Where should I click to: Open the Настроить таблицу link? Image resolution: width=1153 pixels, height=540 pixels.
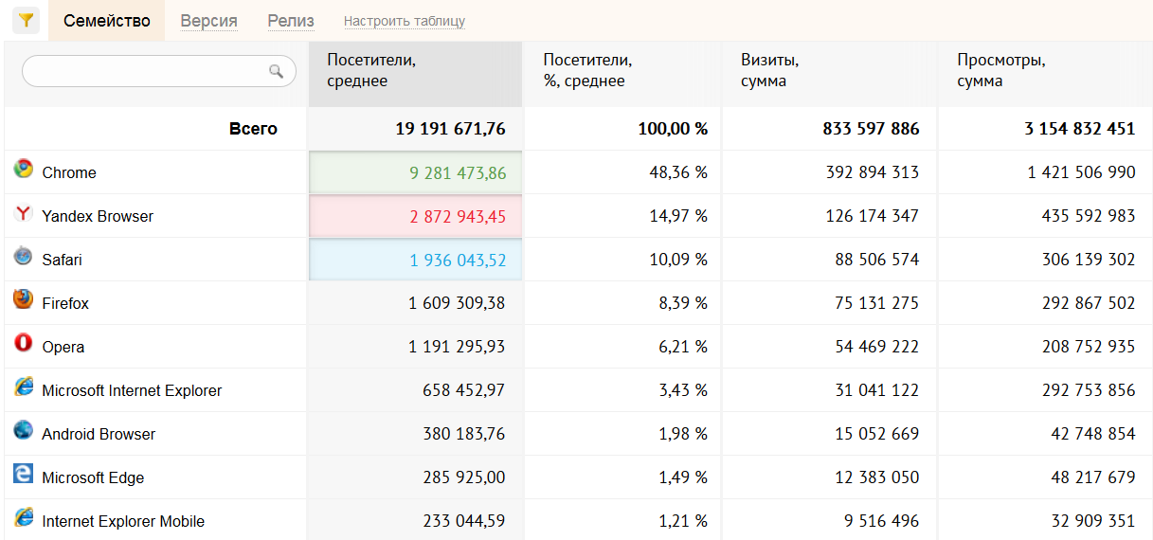point(404,21)
